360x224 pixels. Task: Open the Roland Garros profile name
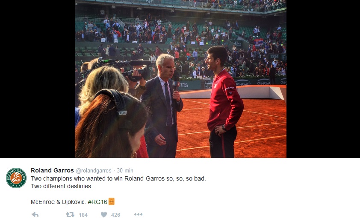tap(52, 170)
